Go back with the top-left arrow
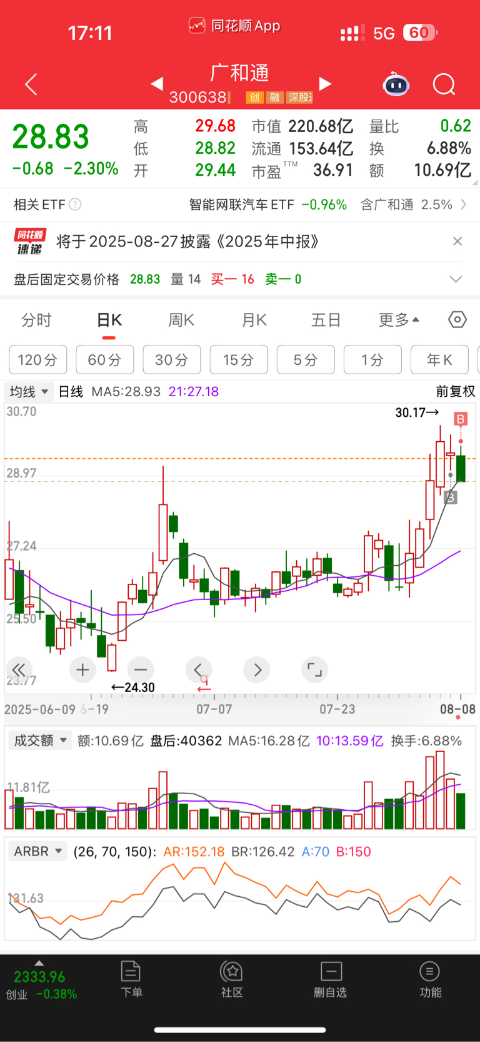This screenshot has width=480, height=1042. 31,84
